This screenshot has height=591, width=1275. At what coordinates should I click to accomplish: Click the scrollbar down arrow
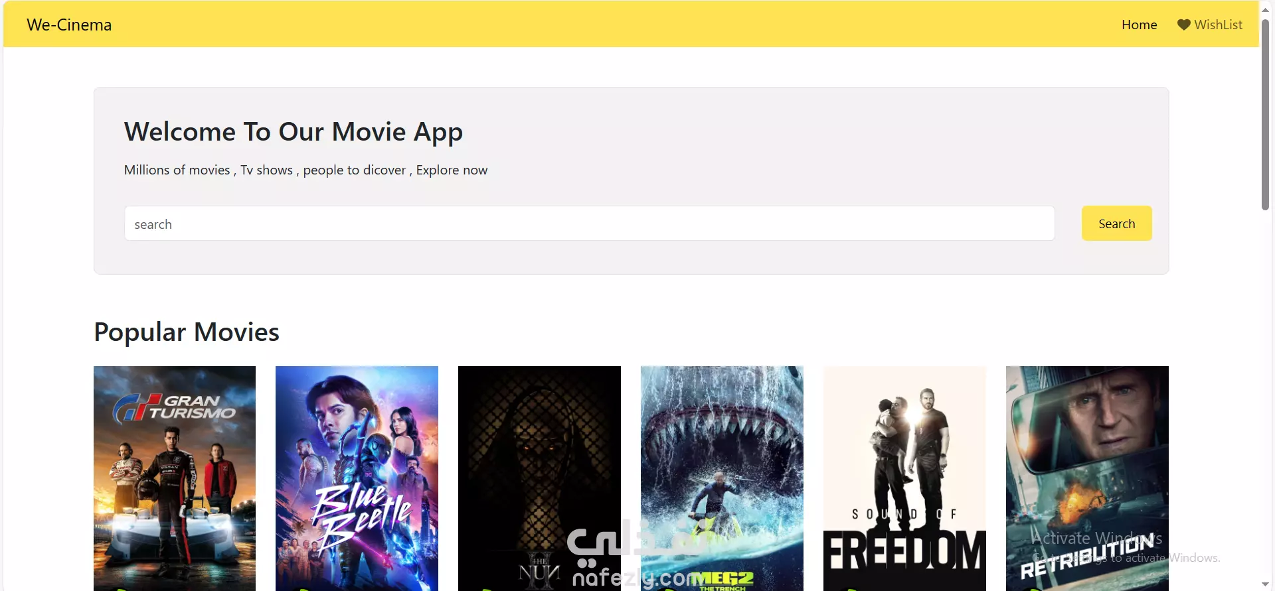click(x=1265, y=584)
